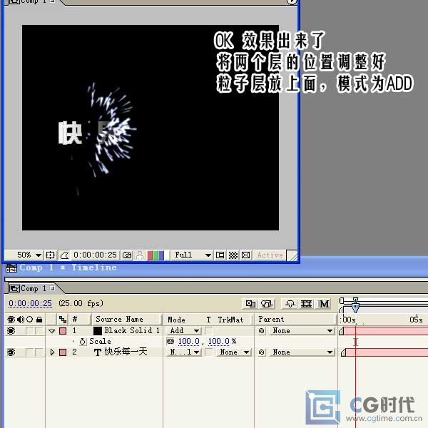Take a snapshot with the camera icon
Screen dimensions: 428x428
coord(127,255)
